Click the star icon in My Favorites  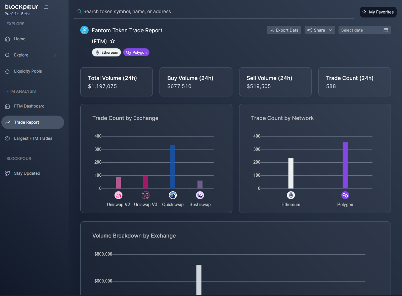(x=364, y=12)
